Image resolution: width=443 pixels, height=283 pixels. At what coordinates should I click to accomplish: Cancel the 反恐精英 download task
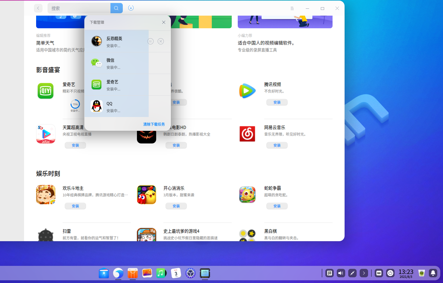point(161,42)
